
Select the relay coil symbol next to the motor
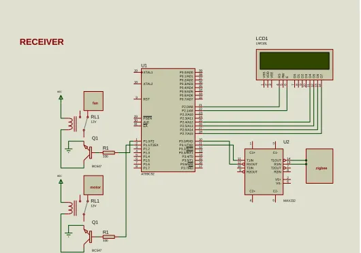72,208
